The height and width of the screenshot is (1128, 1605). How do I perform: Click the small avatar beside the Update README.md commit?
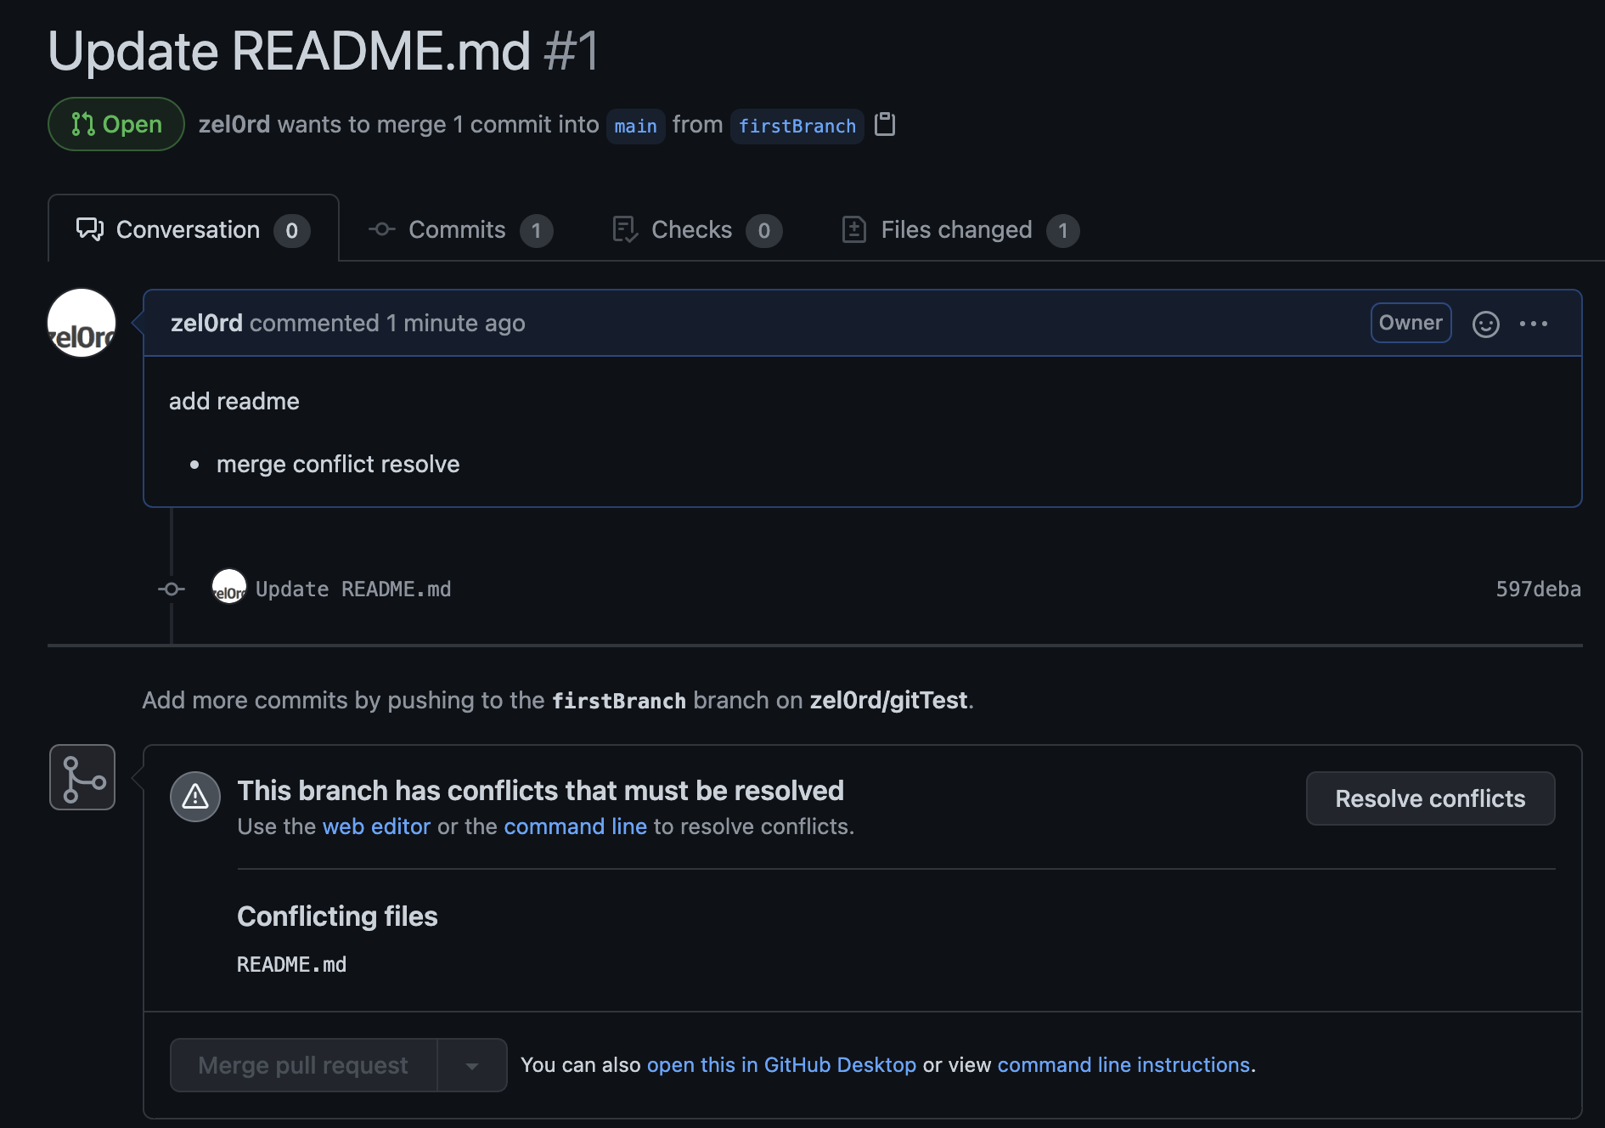[x=228, y=587]
